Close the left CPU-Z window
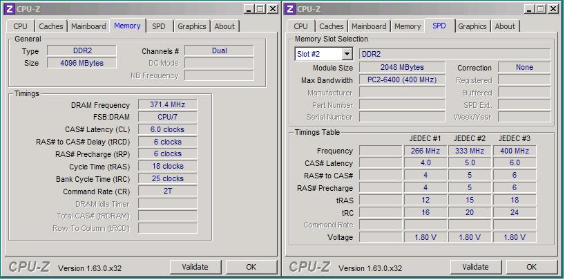The height and width of the screenshot is (280, 565). click(x=273, y=9)
